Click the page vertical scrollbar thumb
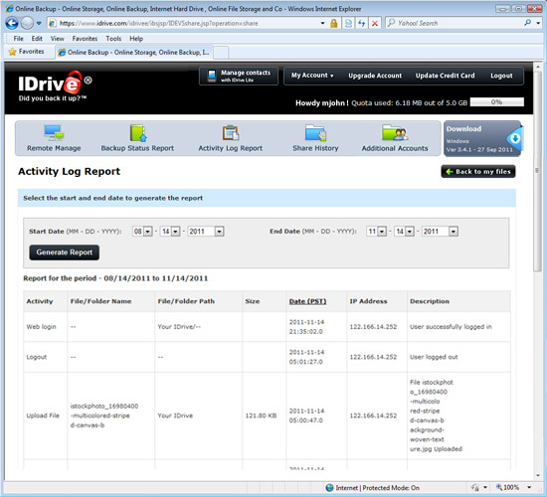This screenshot has width=547, height=497. pos(538,171)
